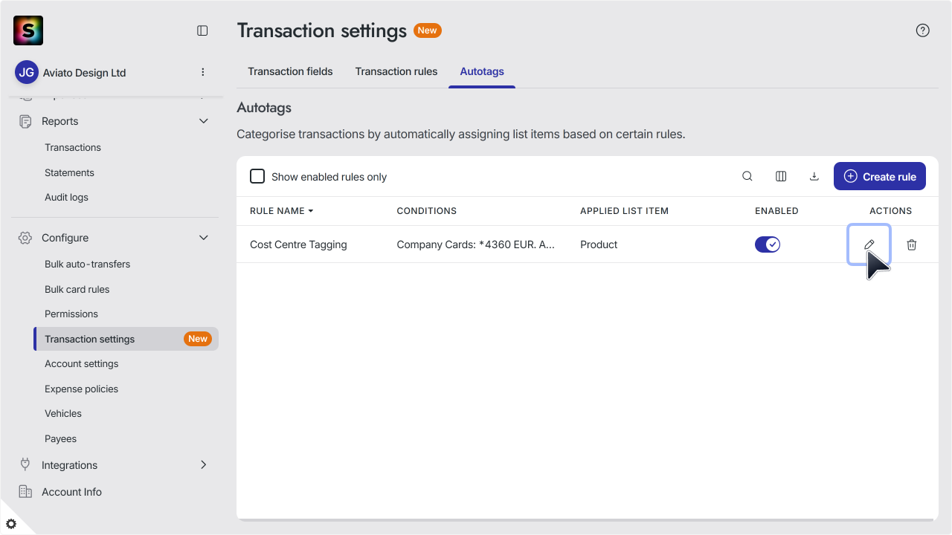Click the Integrations plug icon
The height and width of the screenshot is (535, 952).
(25, 464)
